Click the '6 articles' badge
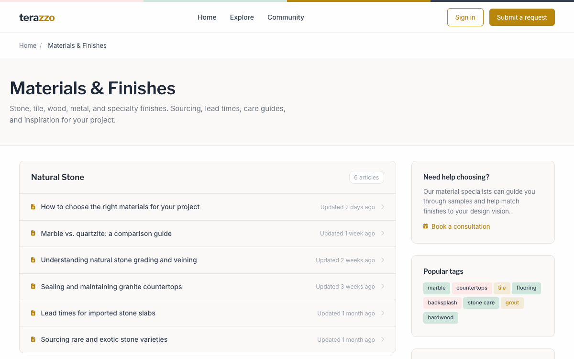The image size is (574, 359). point(366,177)
